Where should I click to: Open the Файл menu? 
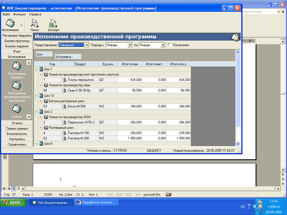(6, 14)
